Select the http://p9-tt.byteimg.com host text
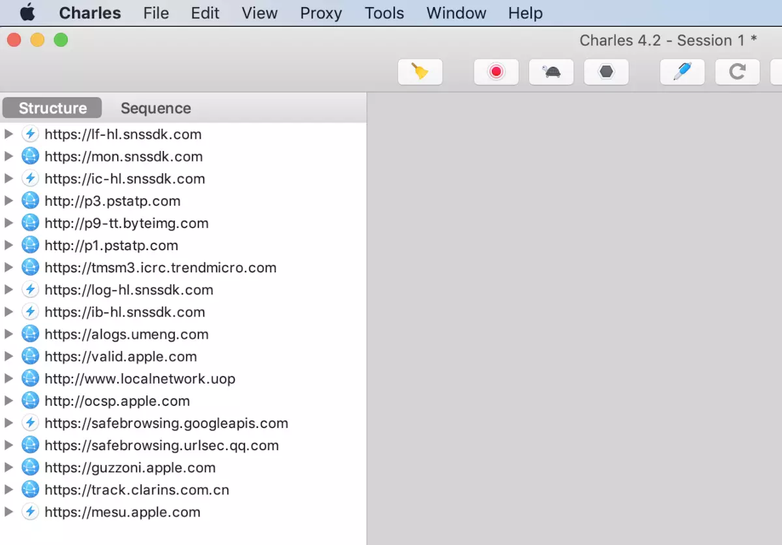Screen dimensions: 782x545 [126, 223]
